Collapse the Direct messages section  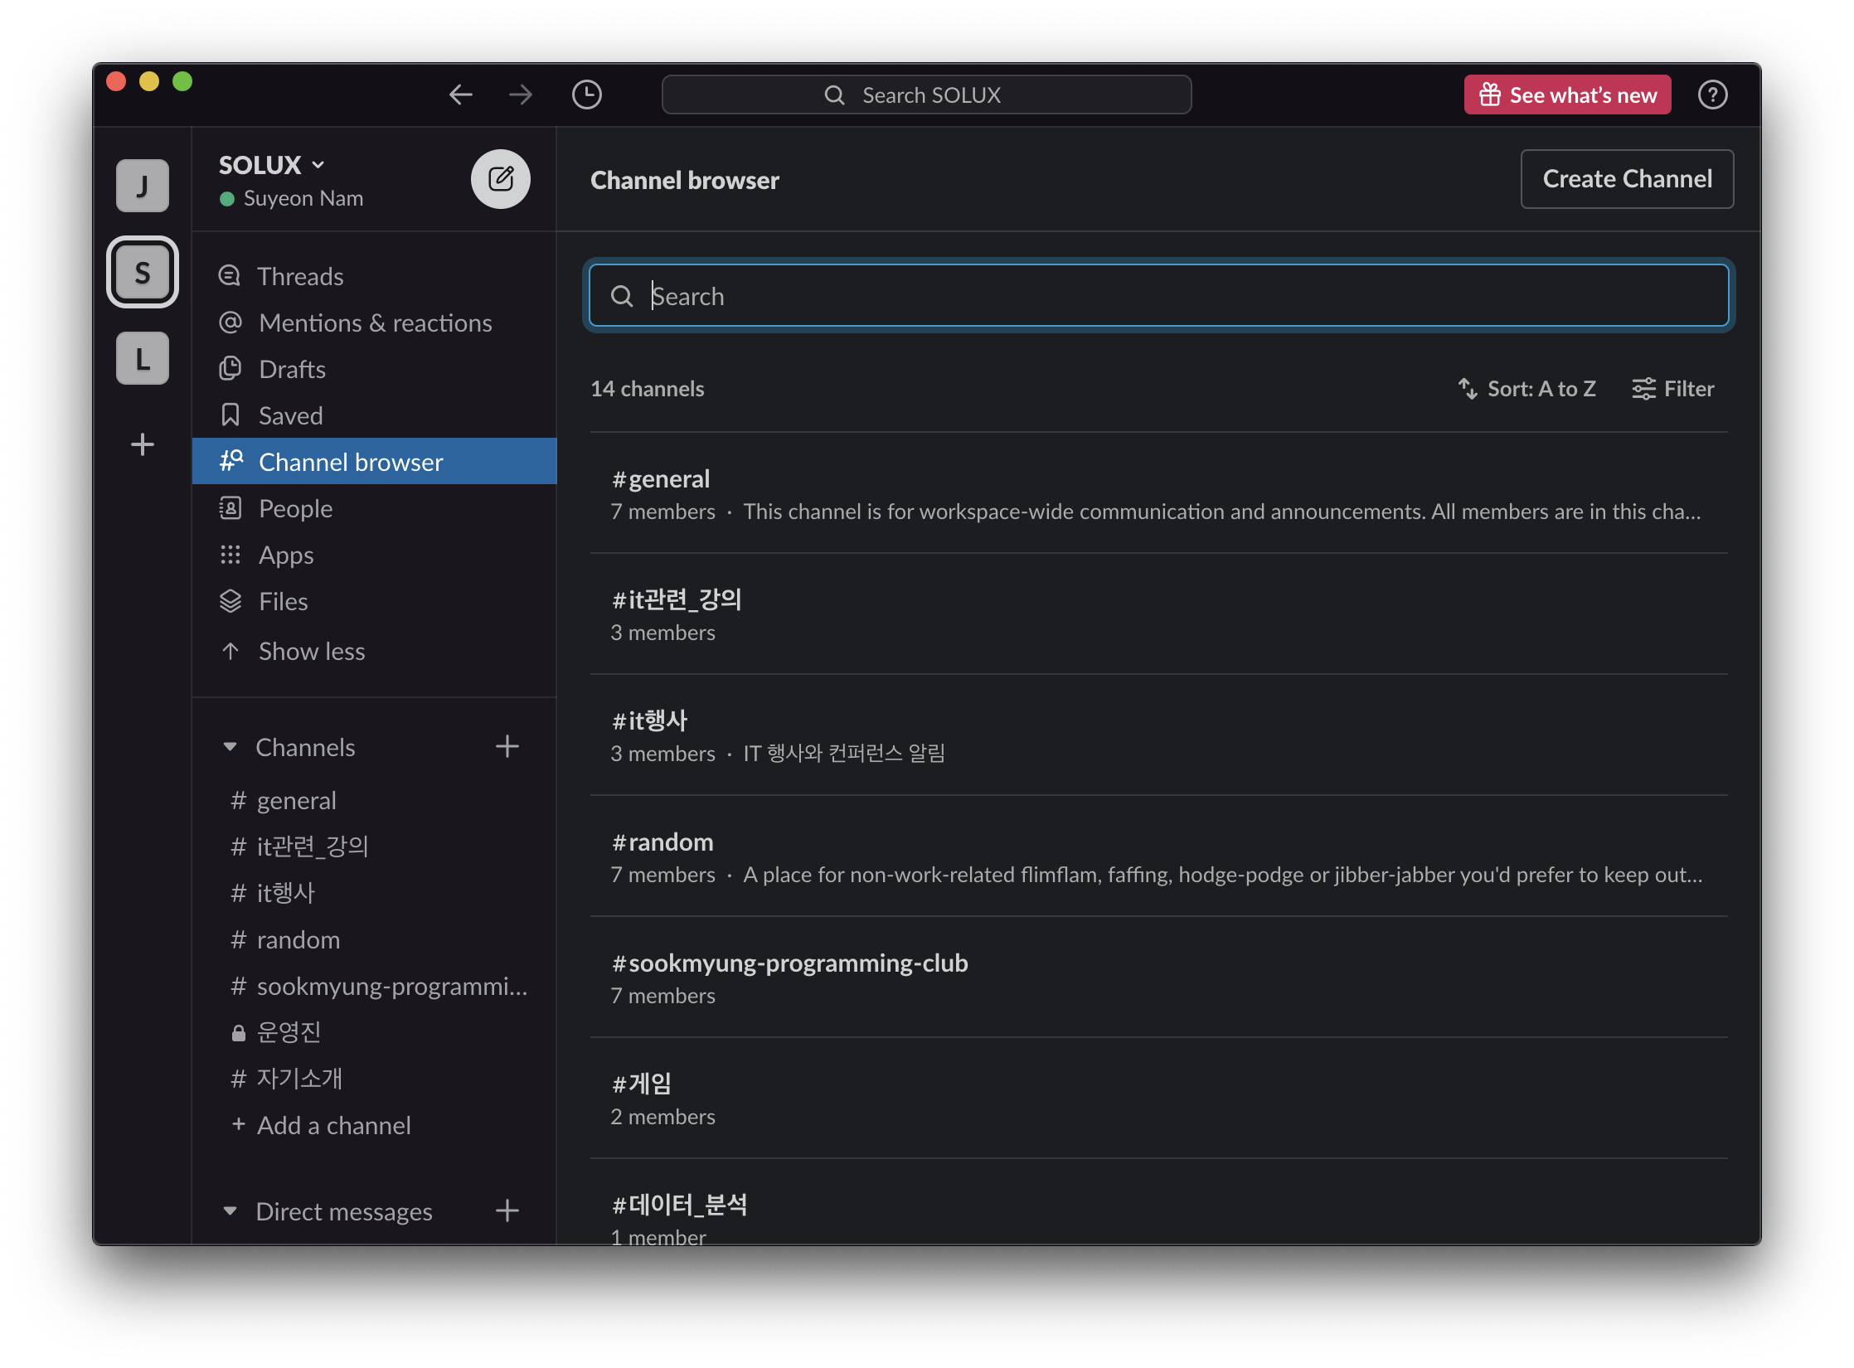[x=231, y=1211]
